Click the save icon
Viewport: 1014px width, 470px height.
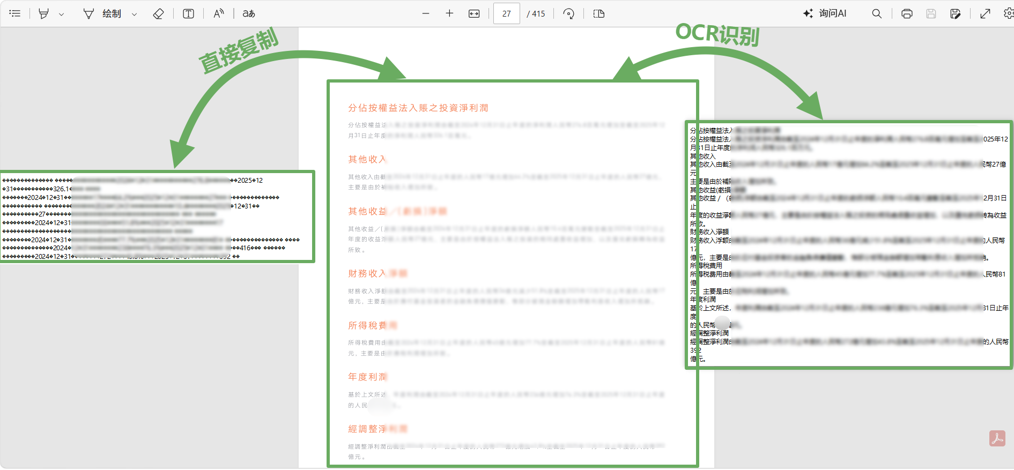[931, 13]
